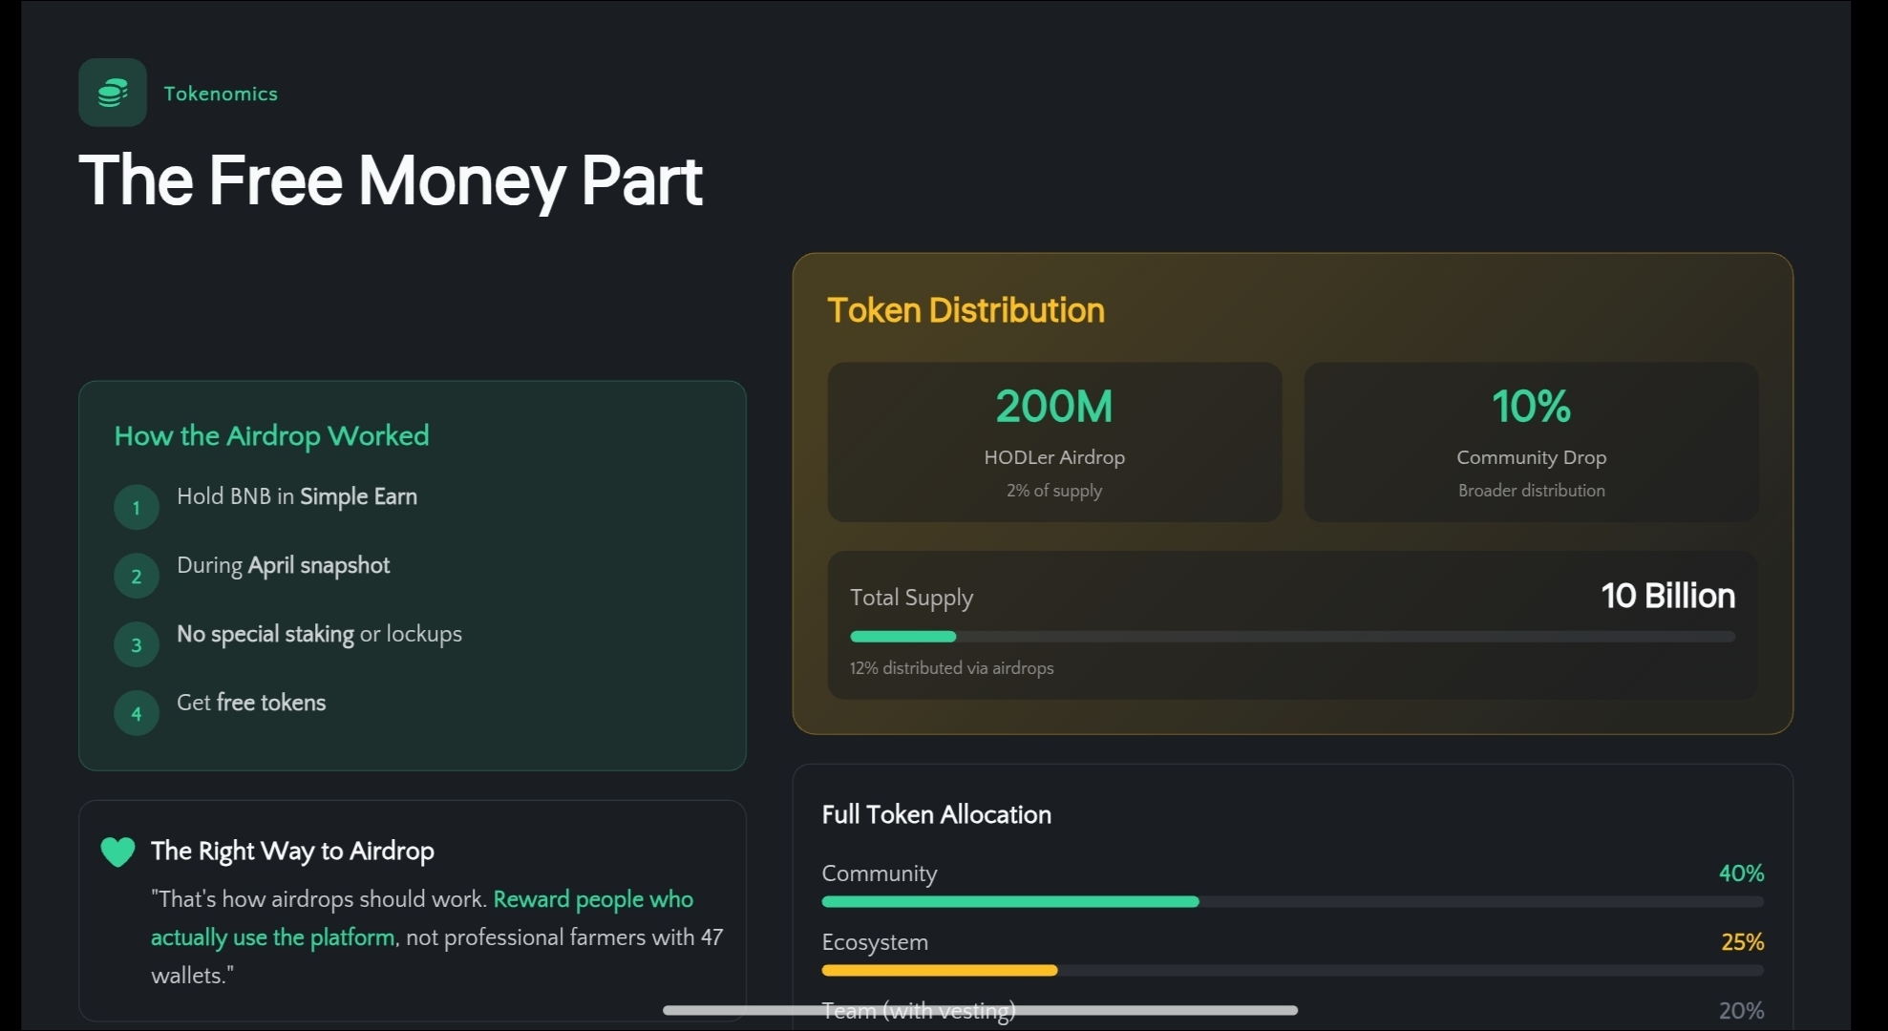Click 'Reward people who actually use' highlighted text
1888x1031 pixels.
592,899
